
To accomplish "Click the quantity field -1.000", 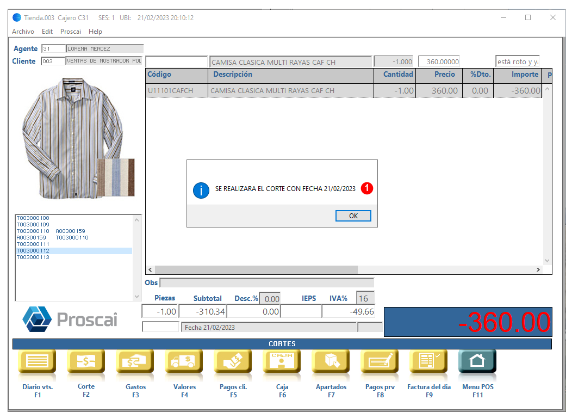I will (x=394, y=62).
